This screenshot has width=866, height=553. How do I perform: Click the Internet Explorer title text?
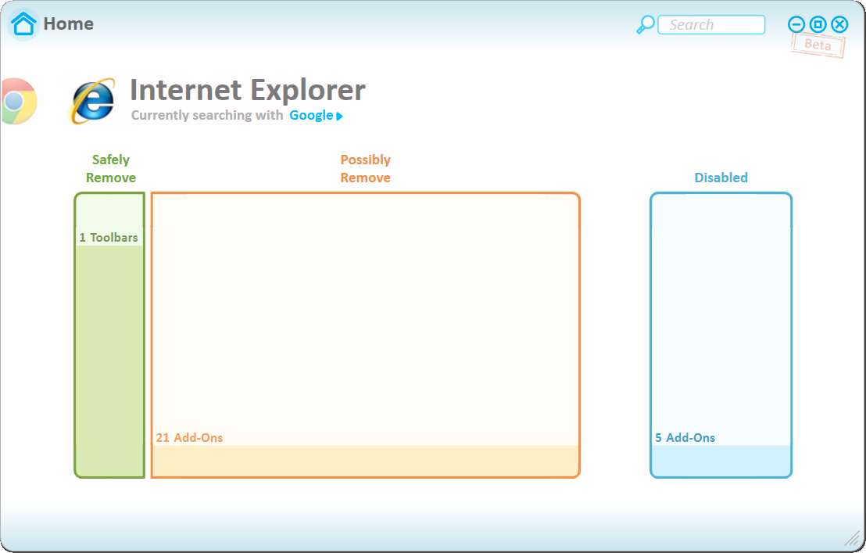click(248, 89)
